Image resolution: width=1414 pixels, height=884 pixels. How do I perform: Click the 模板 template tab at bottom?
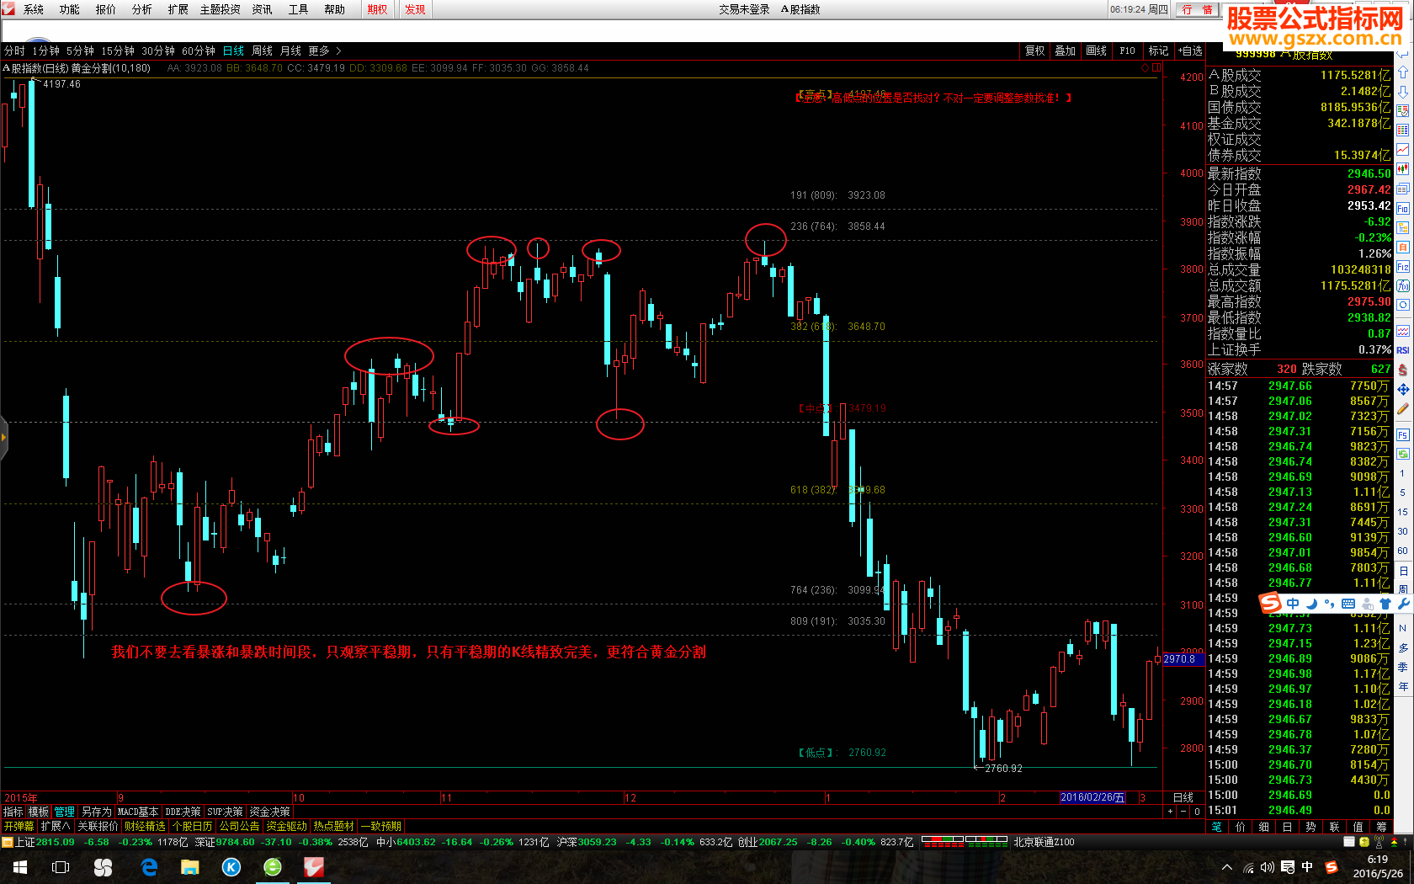pyautogui.click(x=39, y=812)
